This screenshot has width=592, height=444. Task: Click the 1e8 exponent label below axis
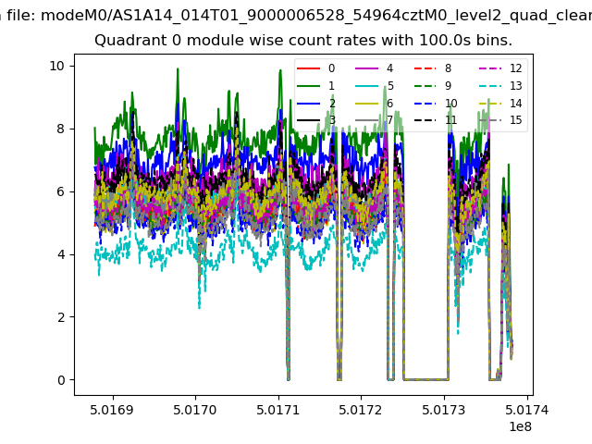click(520, 426)
